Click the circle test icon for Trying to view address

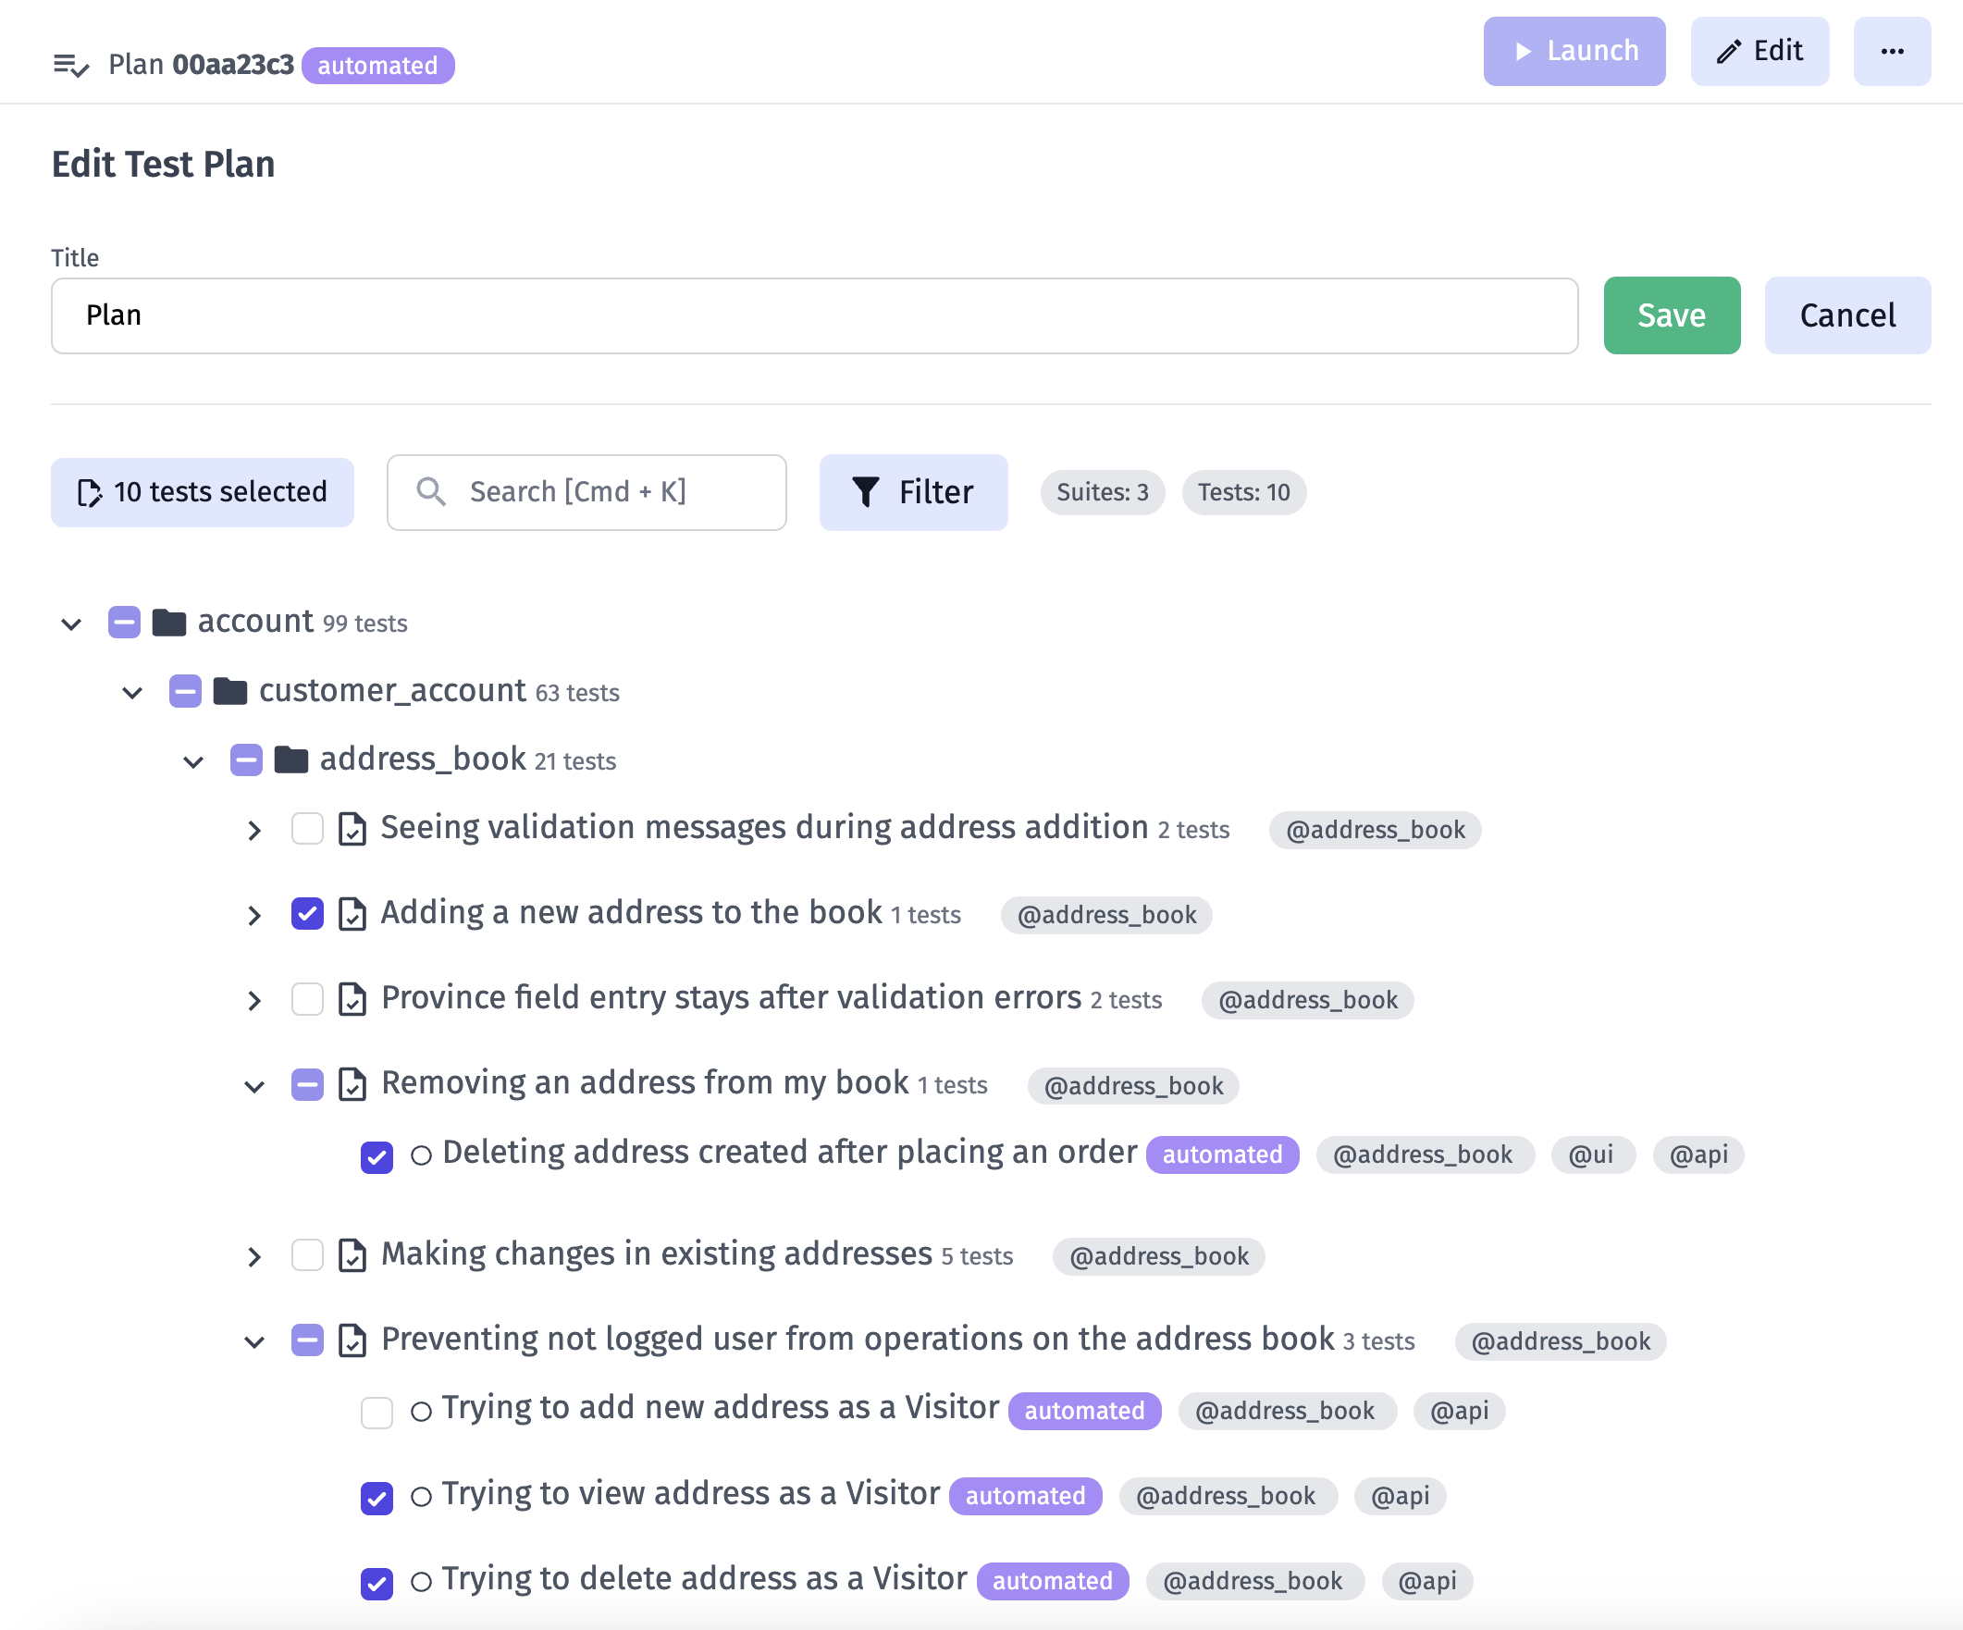[422, 1497]
